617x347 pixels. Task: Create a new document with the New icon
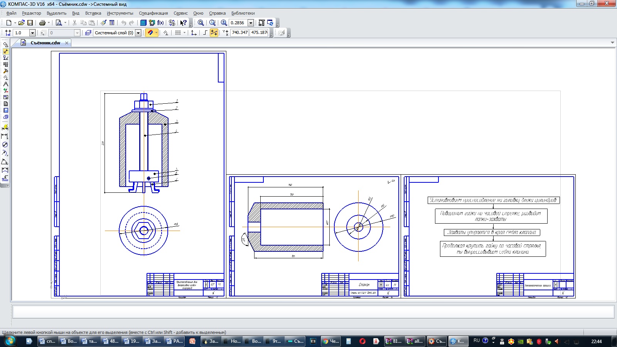8,23
